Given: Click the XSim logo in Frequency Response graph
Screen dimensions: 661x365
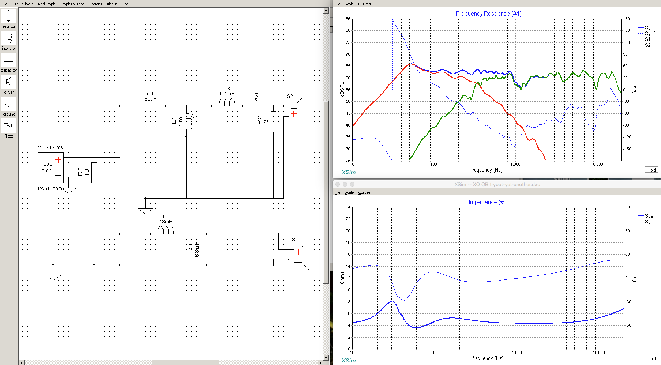Looking at the screenshot, I should (349, 172).
